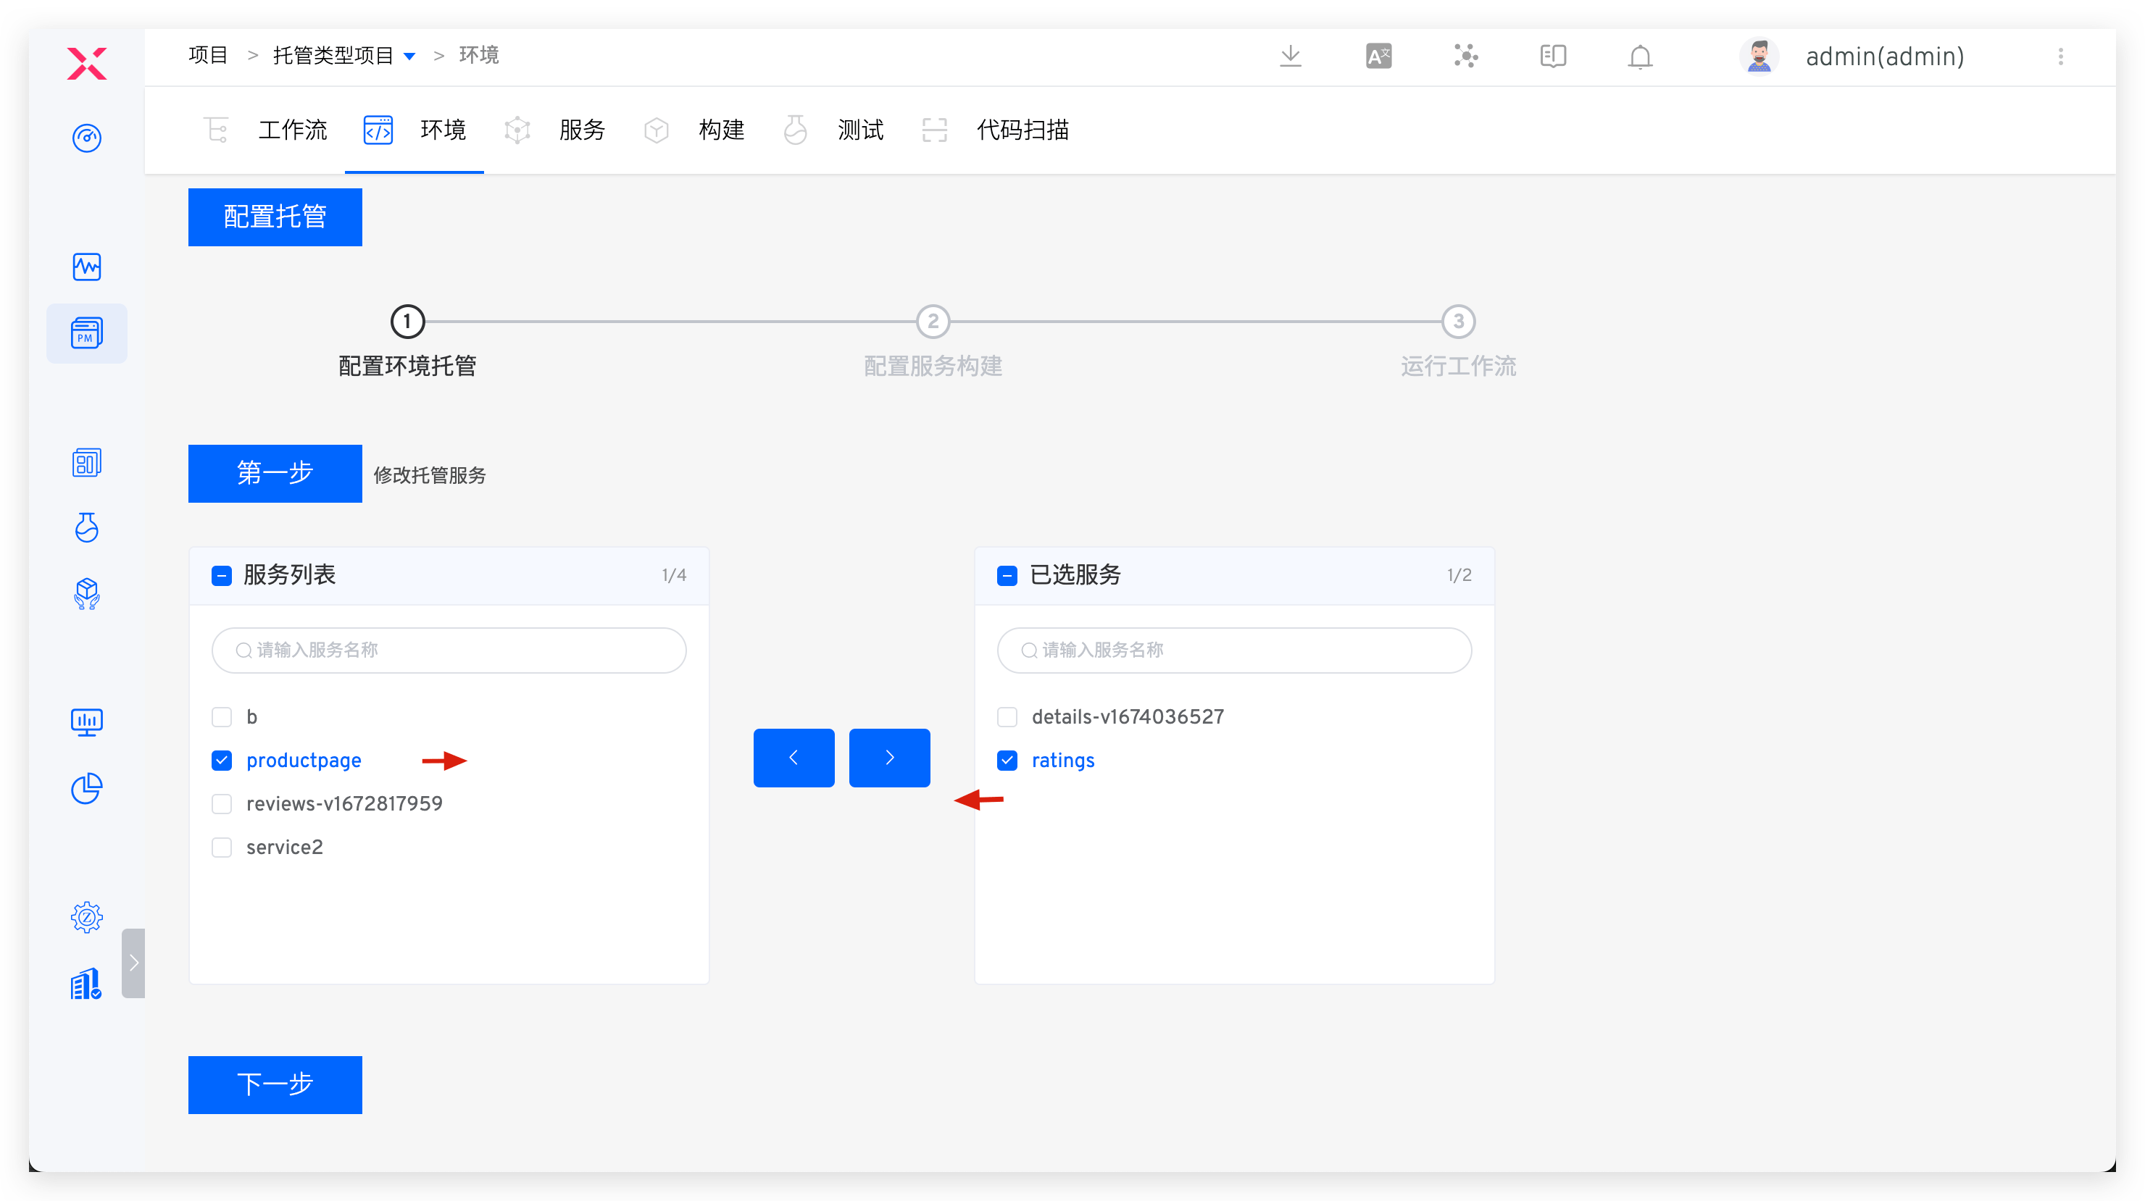Click the download icon in the header
Screen dimensions: 2145x1201
pos(1290,56)
